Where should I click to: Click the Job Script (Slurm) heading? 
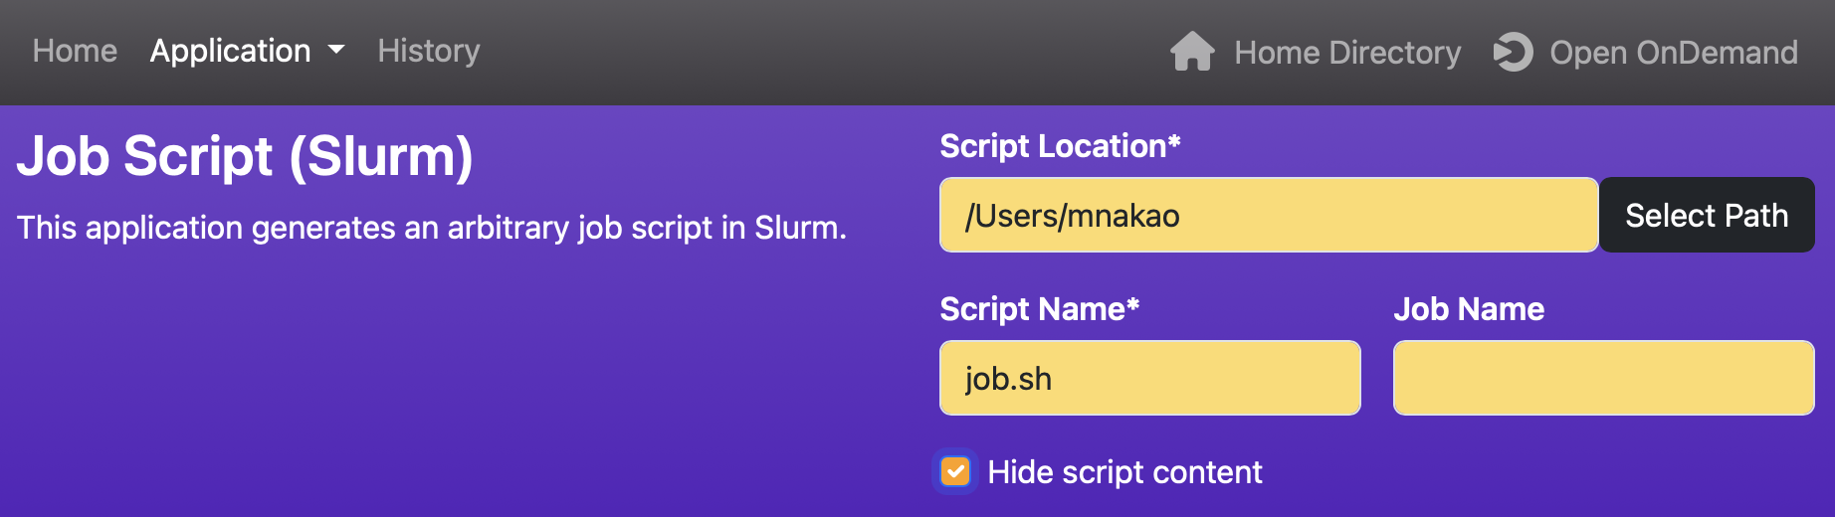[245, 156]
